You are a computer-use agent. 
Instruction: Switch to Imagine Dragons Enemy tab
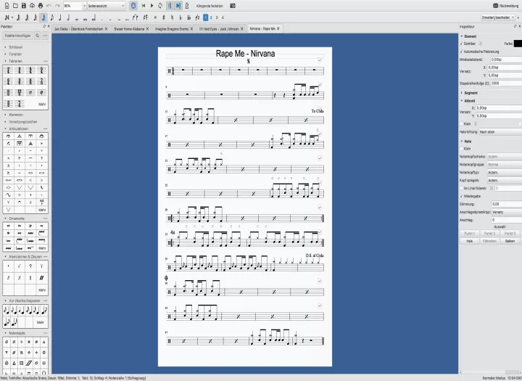click(x=172, y=29)
